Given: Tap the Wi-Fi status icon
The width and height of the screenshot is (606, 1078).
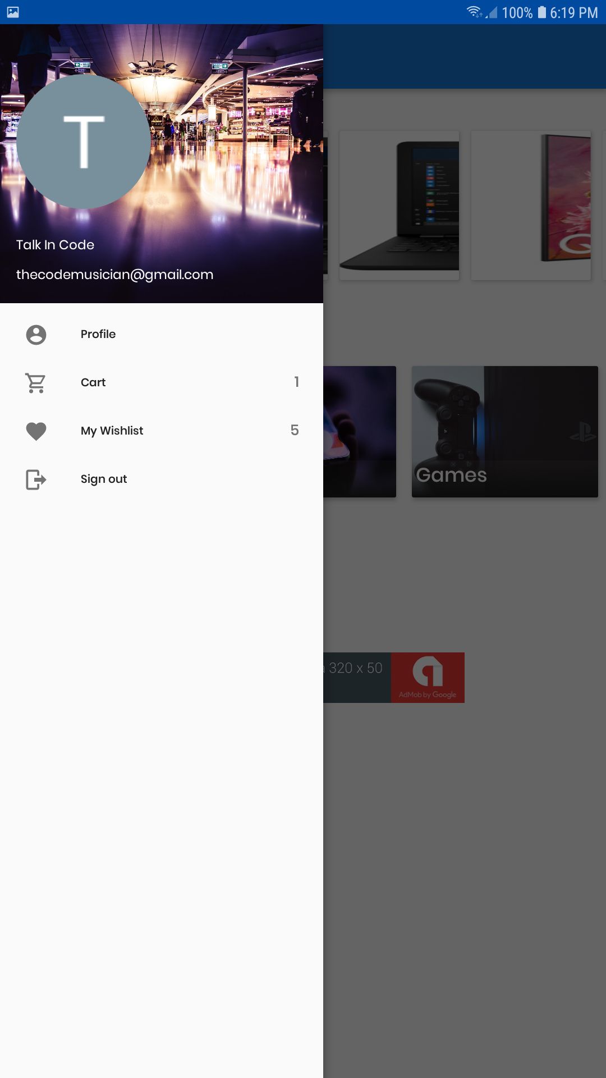Looking at the screenshot, I should pyautogui.click(x=474, y=12).
